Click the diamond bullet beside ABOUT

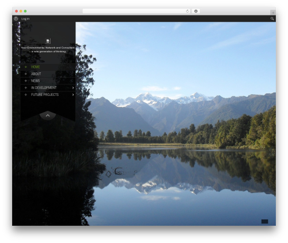pos(26,74)
